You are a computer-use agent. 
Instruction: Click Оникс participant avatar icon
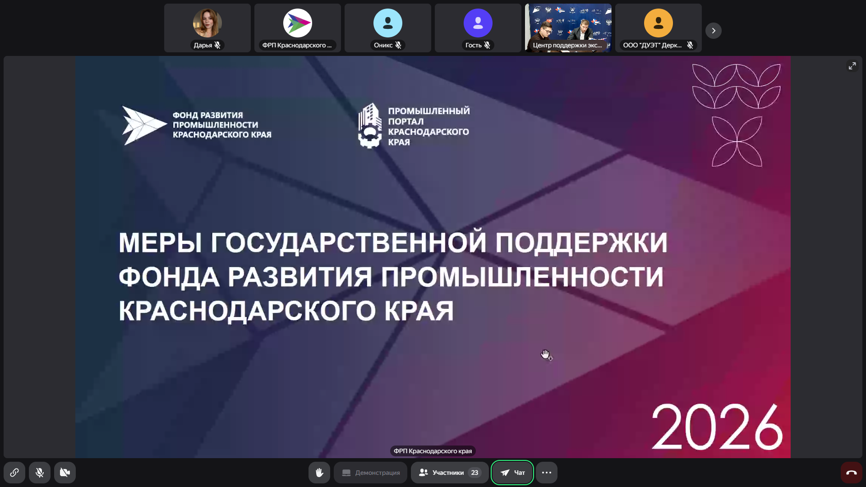click(388, 23)
